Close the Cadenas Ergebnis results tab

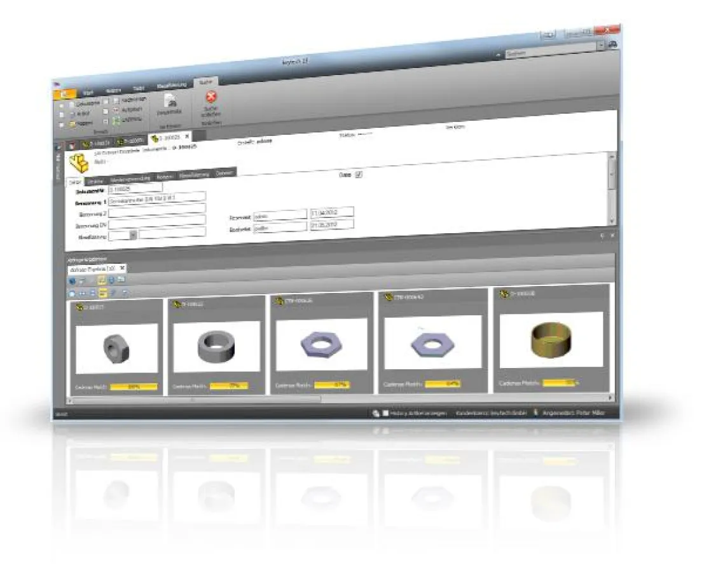click(121, 268)
